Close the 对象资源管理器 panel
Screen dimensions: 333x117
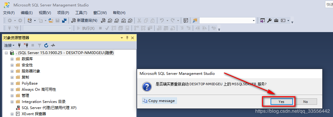tap(133, 38)
